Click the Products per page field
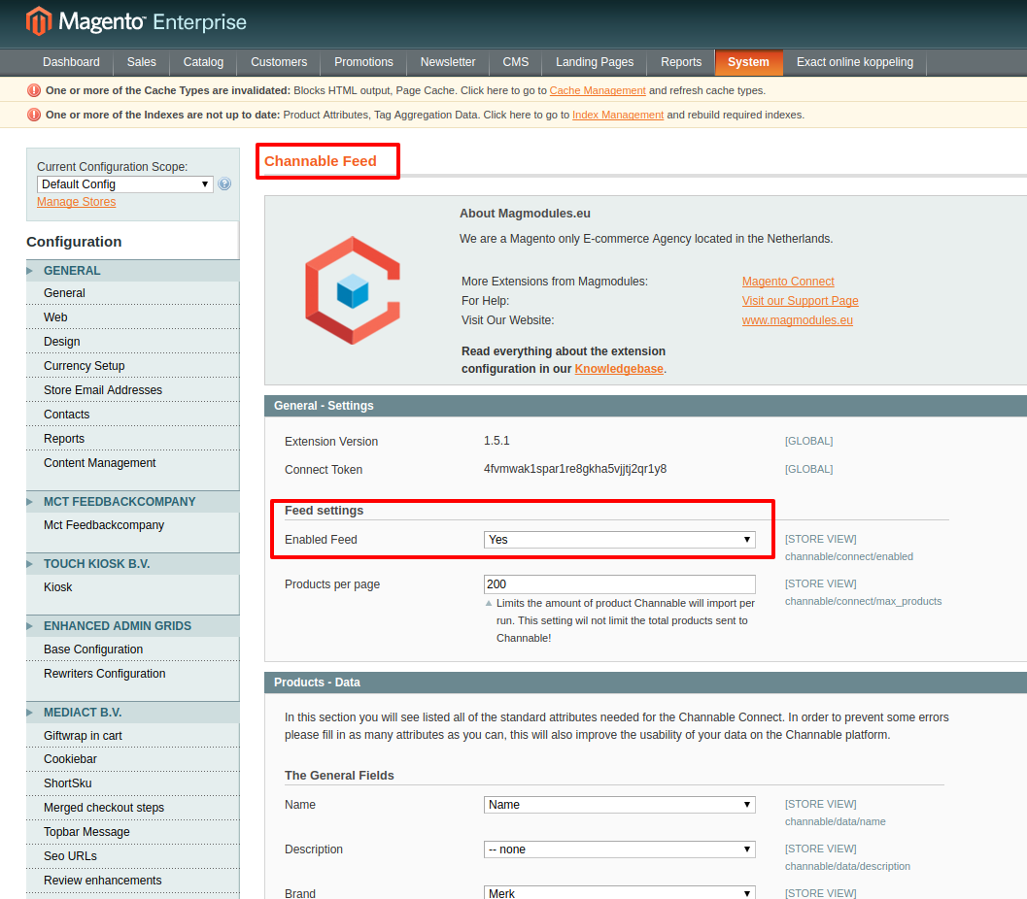The height and width of the screenshot is (899, 1027). tap(619, 584)
